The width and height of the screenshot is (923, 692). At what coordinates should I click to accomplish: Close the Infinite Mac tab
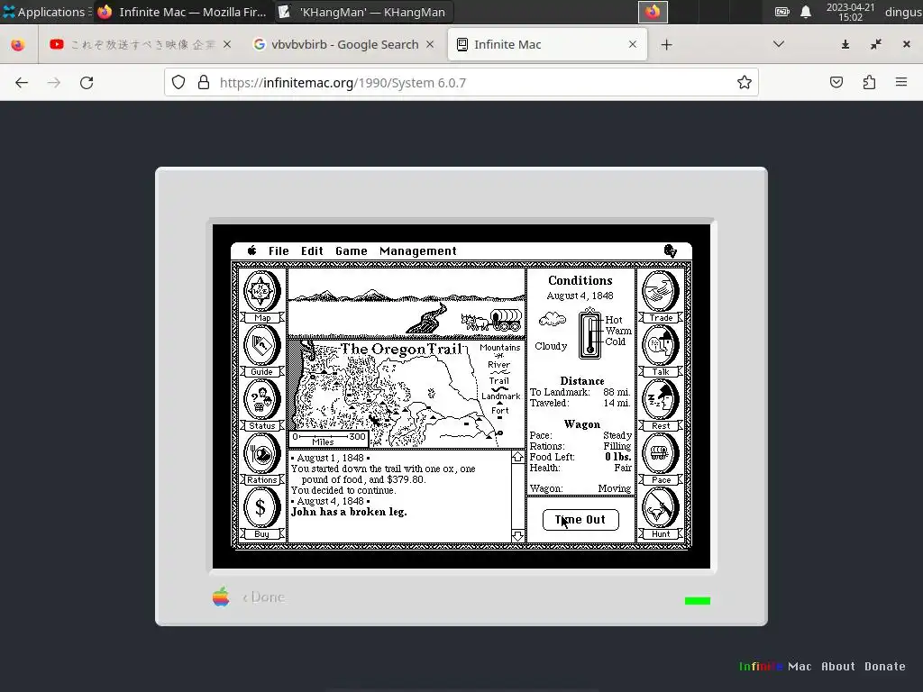633,45
